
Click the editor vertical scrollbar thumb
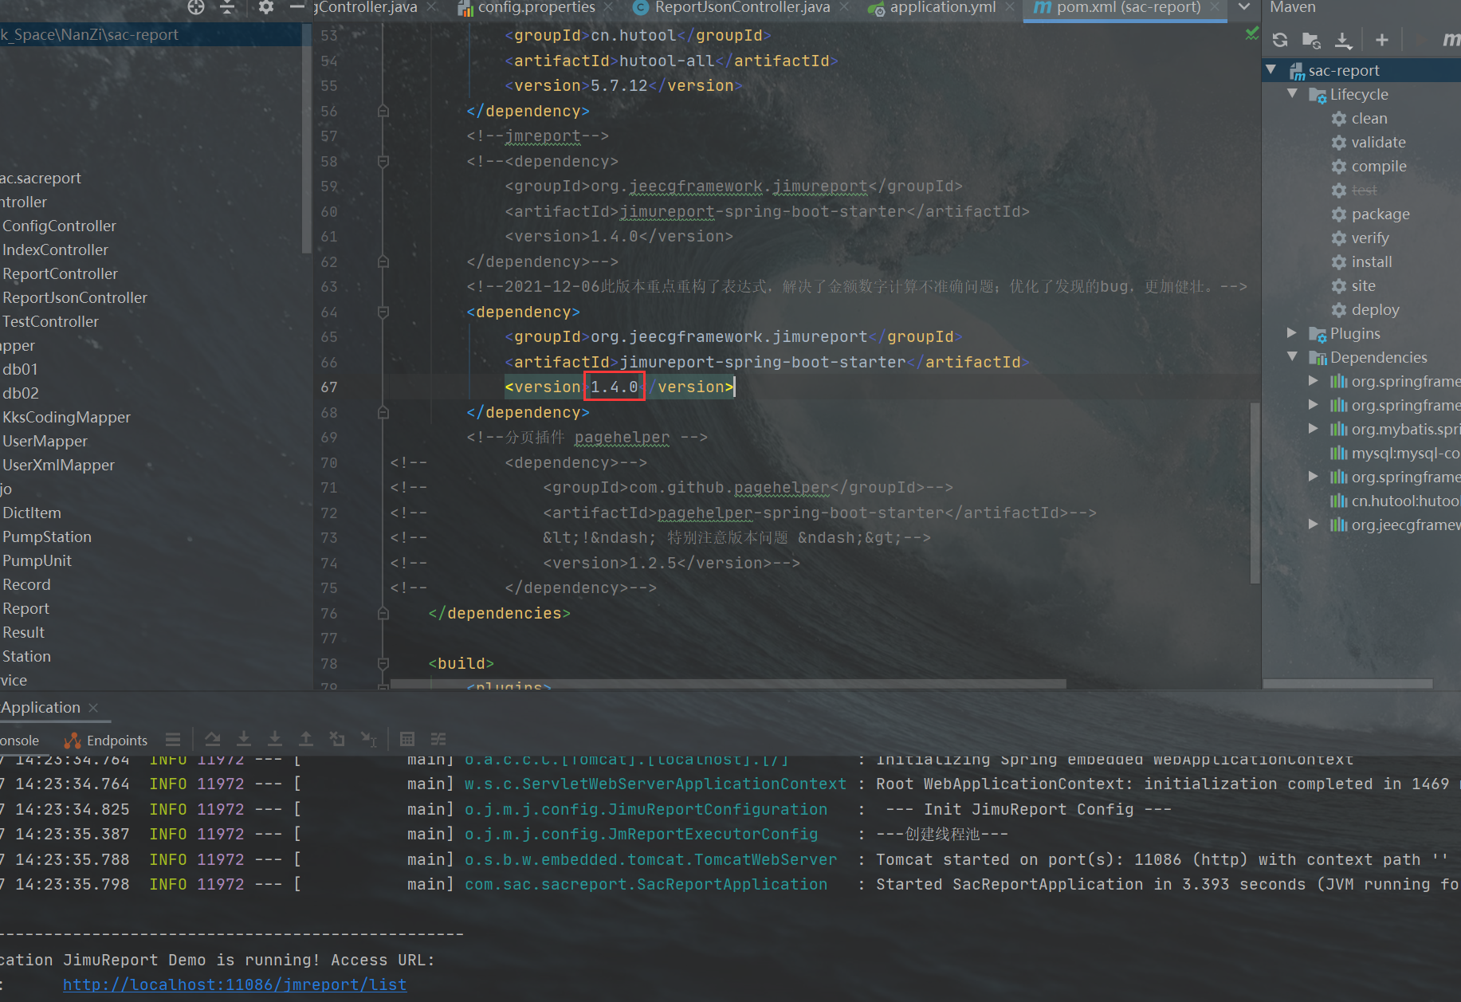[x=1255, y=492]
